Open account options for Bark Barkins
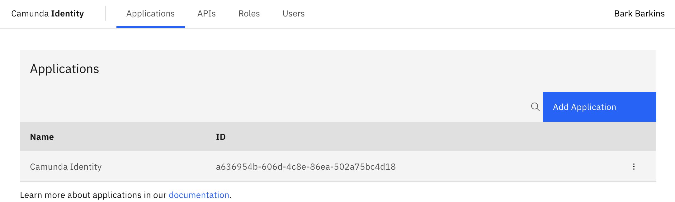The image size is (675, 202). coord(640,13)
